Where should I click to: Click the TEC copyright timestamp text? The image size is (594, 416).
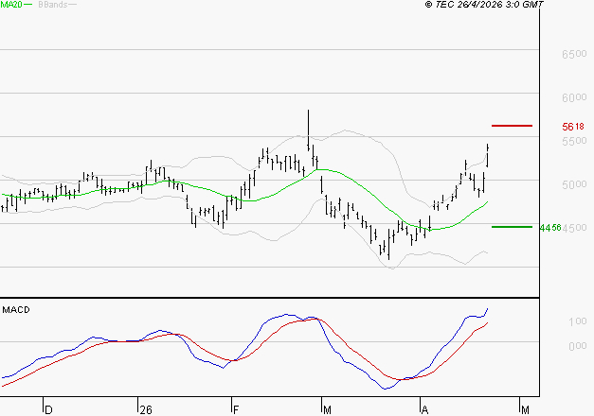point(484,5)
